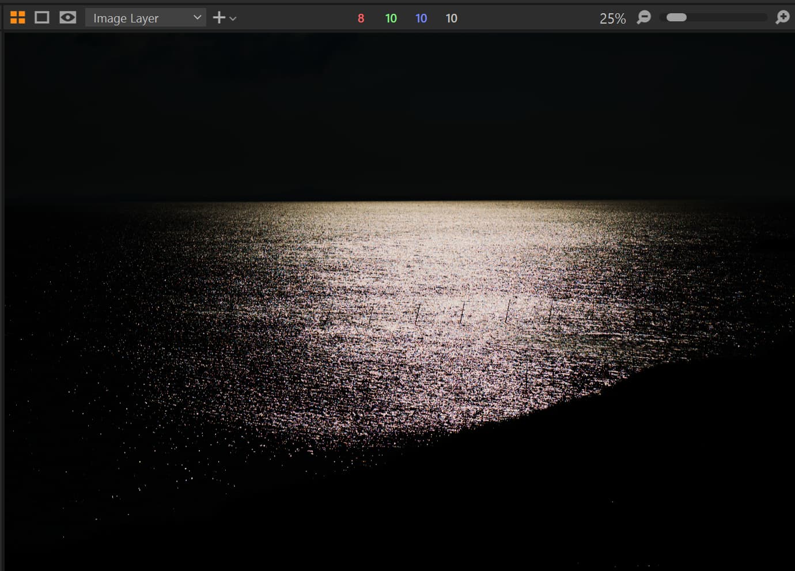Viewport: 795px width, 571px height.
Task: Click the row of poles in water
Action: point(461,313)
